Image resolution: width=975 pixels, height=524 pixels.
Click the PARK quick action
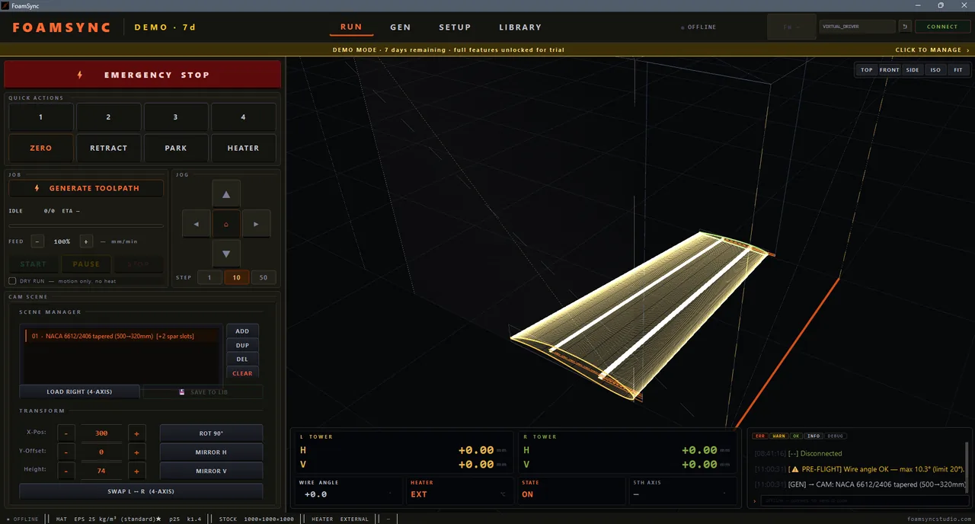[x=176, y=148]
